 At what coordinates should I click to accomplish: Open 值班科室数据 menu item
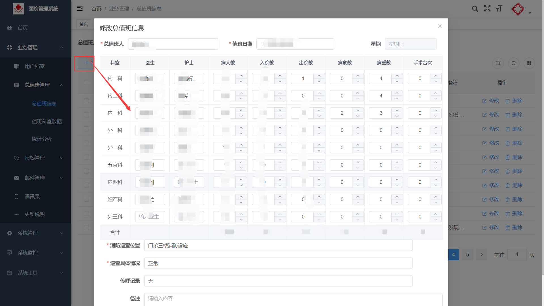tap(47, 121)
